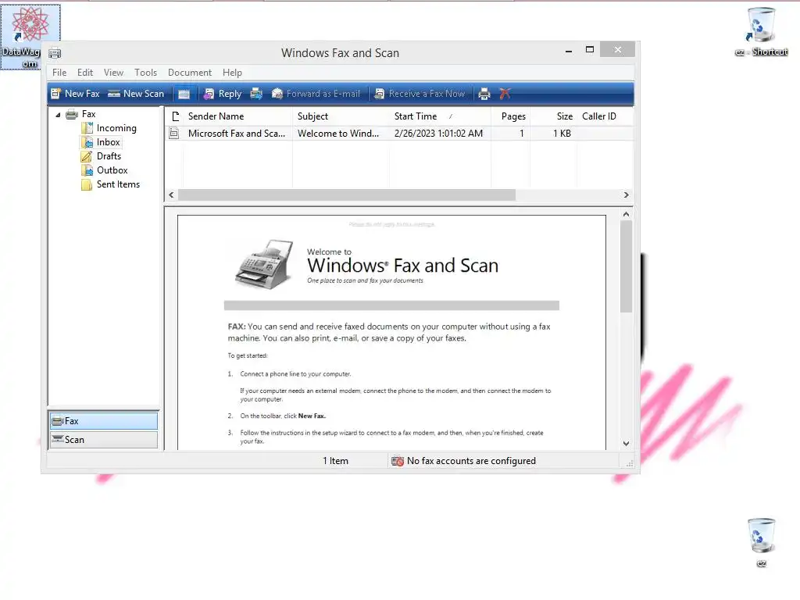800x600 pixels.
Task: Collapse the Fax tree node
Action: (x=58, y=115)
